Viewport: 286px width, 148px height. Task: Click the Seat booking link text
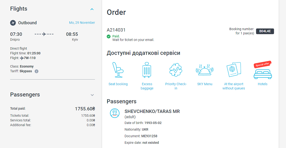click(118, 84)
